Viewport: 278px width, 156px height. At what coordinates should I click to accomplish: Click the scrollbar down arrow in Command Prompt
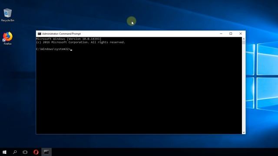pyautogui.click(x=244, y=132)
